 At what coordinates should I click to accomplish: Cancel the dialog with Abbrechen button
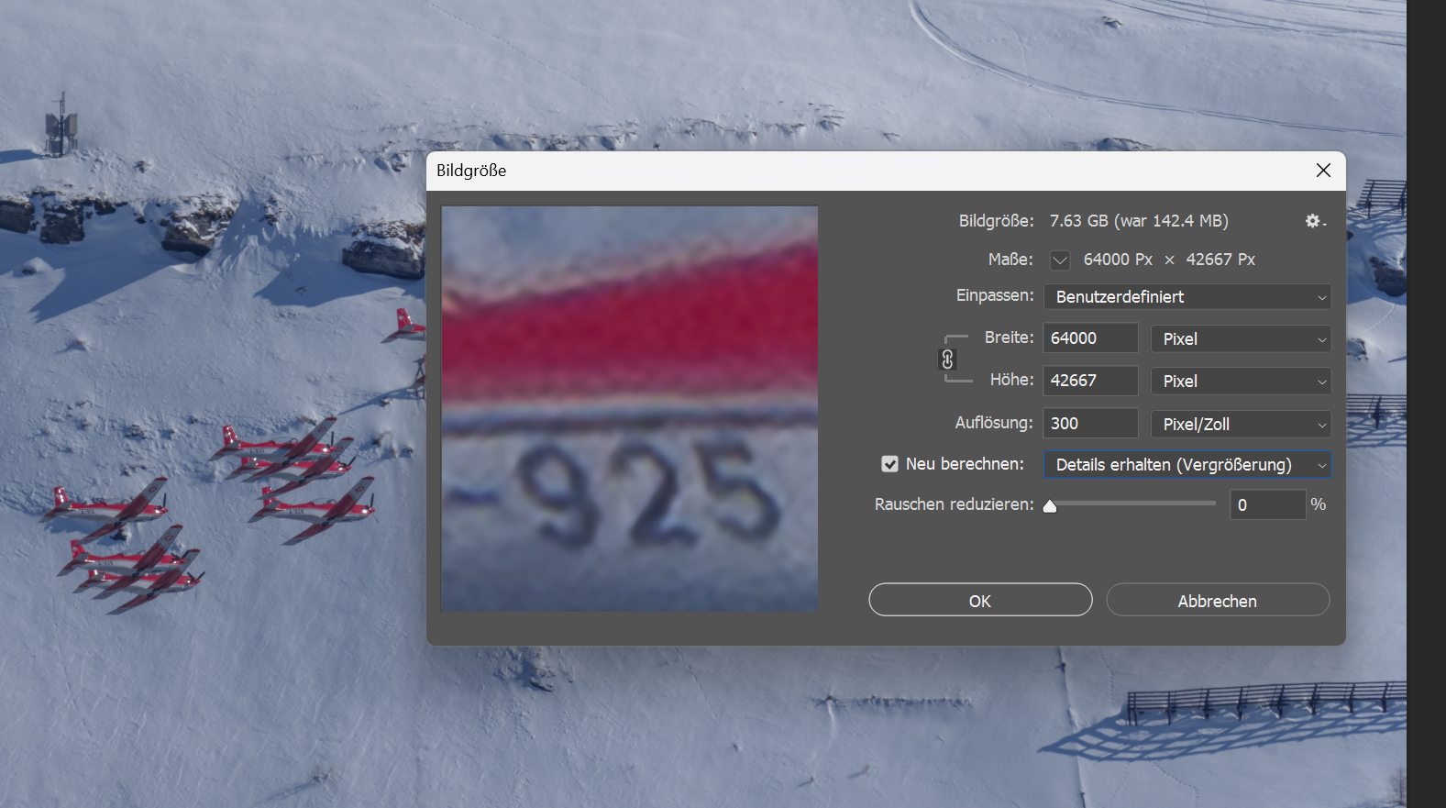[1218, 601]
